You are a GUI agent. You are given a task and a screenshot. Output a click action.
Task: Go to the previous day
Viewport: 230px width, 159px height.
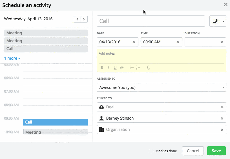pyautogui.click(x=77, y=19)
